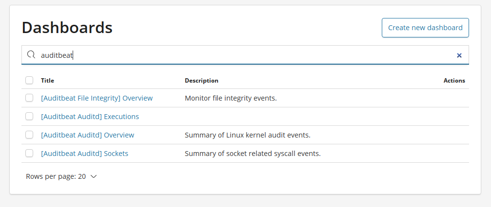Open [Auditbeat Auditd] Sockets dashboard

[84, 153]
